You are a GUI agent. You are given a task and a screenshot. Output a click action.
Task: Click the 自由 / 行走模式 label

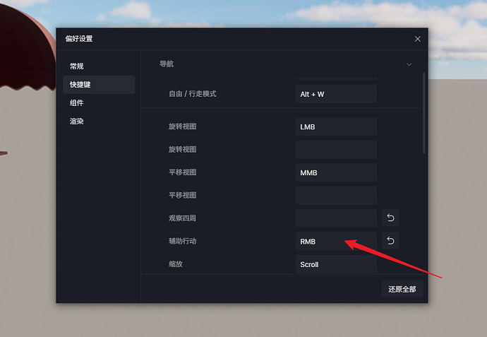(193, 94)
